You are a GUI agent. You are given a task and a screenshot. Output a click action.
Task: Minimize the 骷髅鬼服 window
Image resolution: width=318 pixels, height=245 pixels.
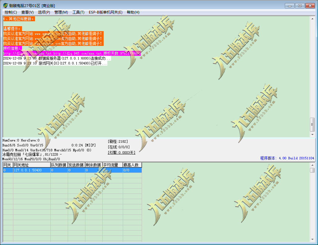[x=290, y=6]
